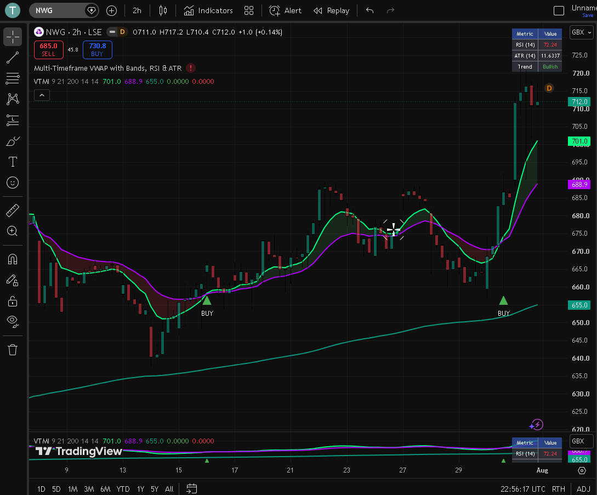This screenshot has width=597, height=495.
Task: Start bar Replay mode
Action: [x=331, y=10]
